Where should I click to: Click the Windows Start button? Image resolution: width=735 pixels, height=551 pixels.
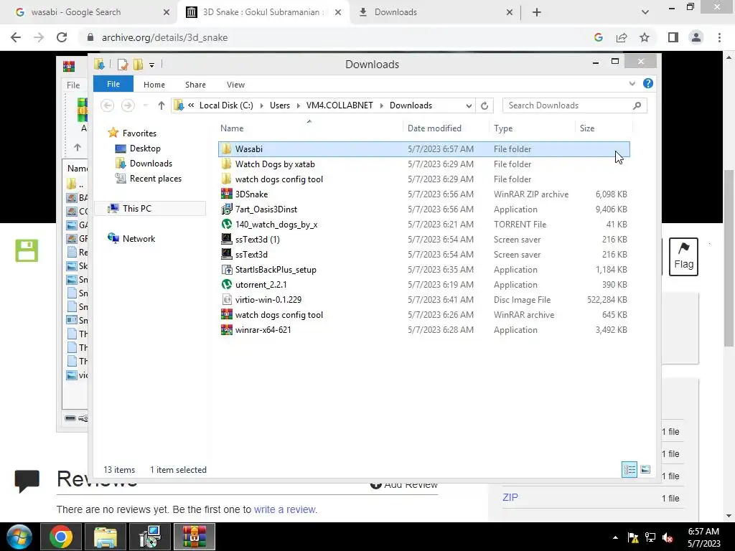point(19,537)
